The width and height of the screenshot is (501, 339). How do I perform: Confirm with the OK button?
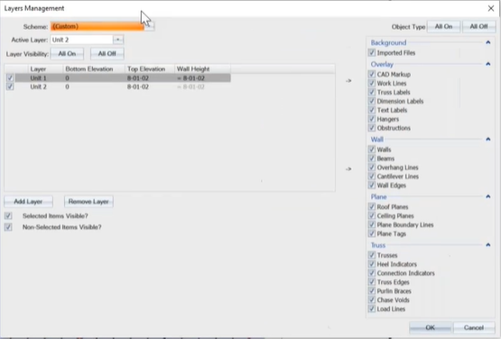tap(431, 327)
